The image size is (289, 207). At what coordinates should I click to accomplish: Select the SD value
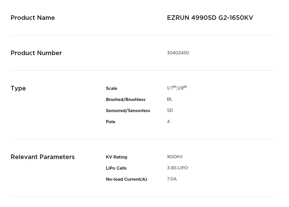[170, 111]
